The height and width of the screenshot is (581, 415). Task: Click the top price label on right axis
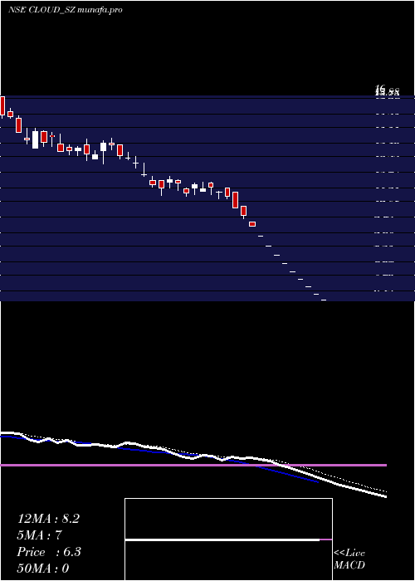pyautogui.click(x=388, y=90)
